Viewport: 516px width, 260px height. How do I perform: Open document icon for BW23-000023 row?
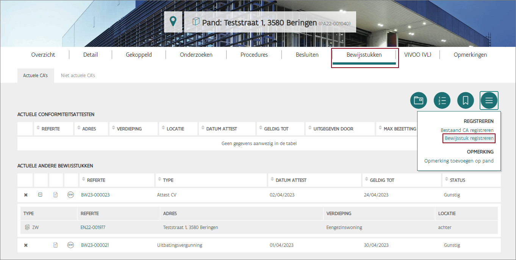pos(55,195)
